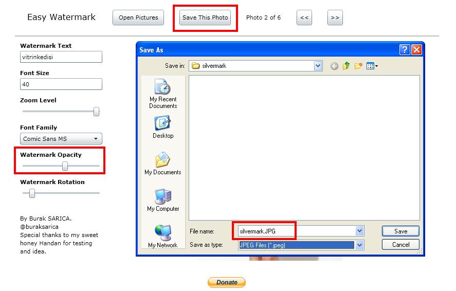The width and height of the screenshot is (456, 291).
Task: Click the '@buraksarica' text
Action: click(39, 227)
